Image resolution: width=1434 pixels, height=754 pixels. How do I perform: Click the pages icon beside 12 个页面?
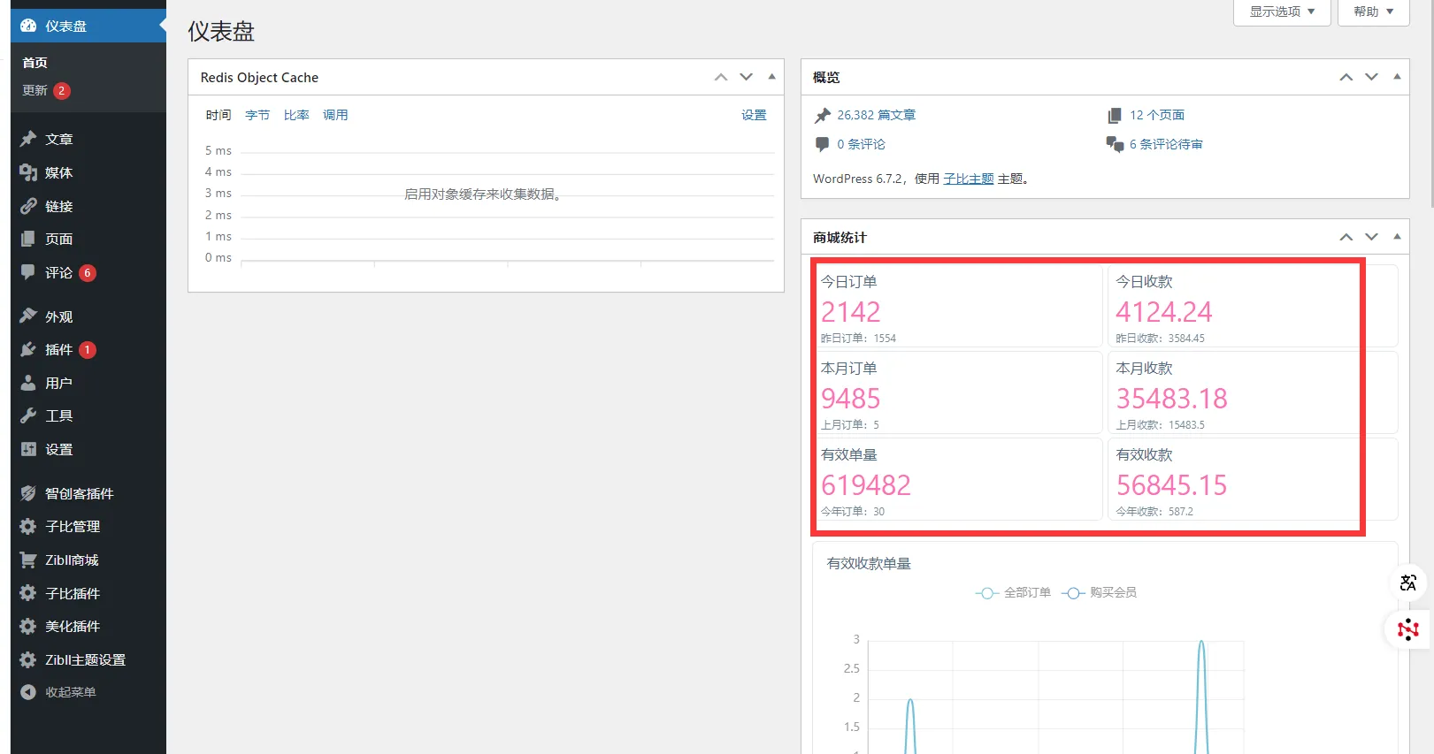(x=1115, y=115)
